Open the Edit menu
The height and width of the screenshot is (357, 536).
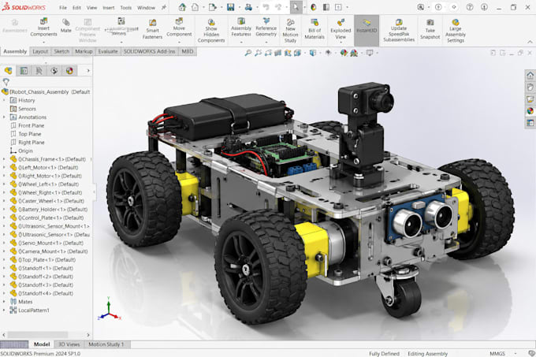(x=76, y=8)
